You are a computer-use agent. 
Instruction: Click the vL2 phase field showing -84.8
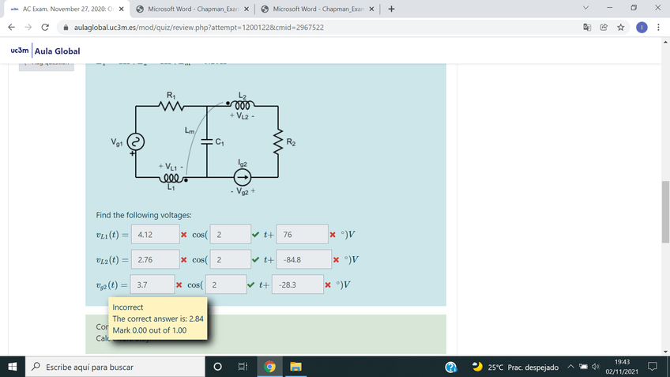click(x=304, y=259)
